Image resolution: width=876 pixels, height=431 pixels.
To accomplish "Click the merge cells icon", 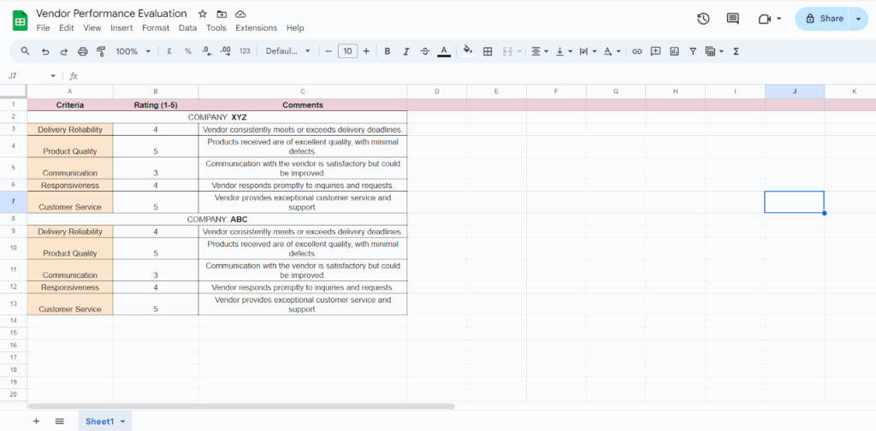I will (x=507, y=51).
